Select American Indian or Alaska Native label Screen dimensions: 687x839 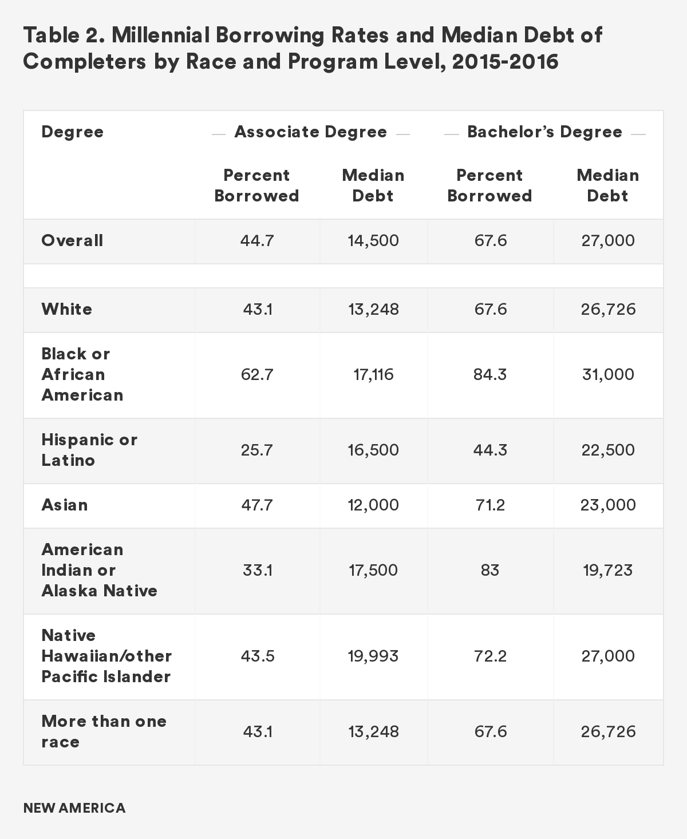(x=99, y=570)
